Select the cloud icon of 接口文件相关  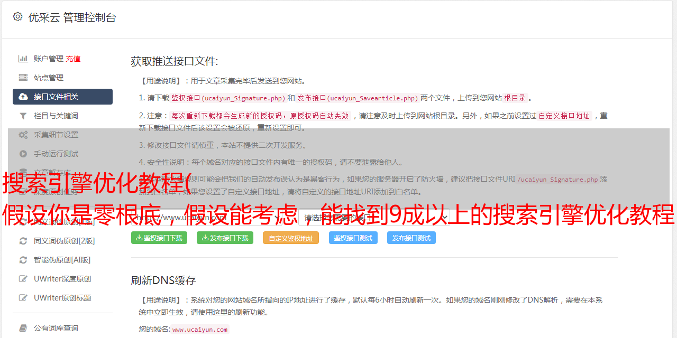23,97
